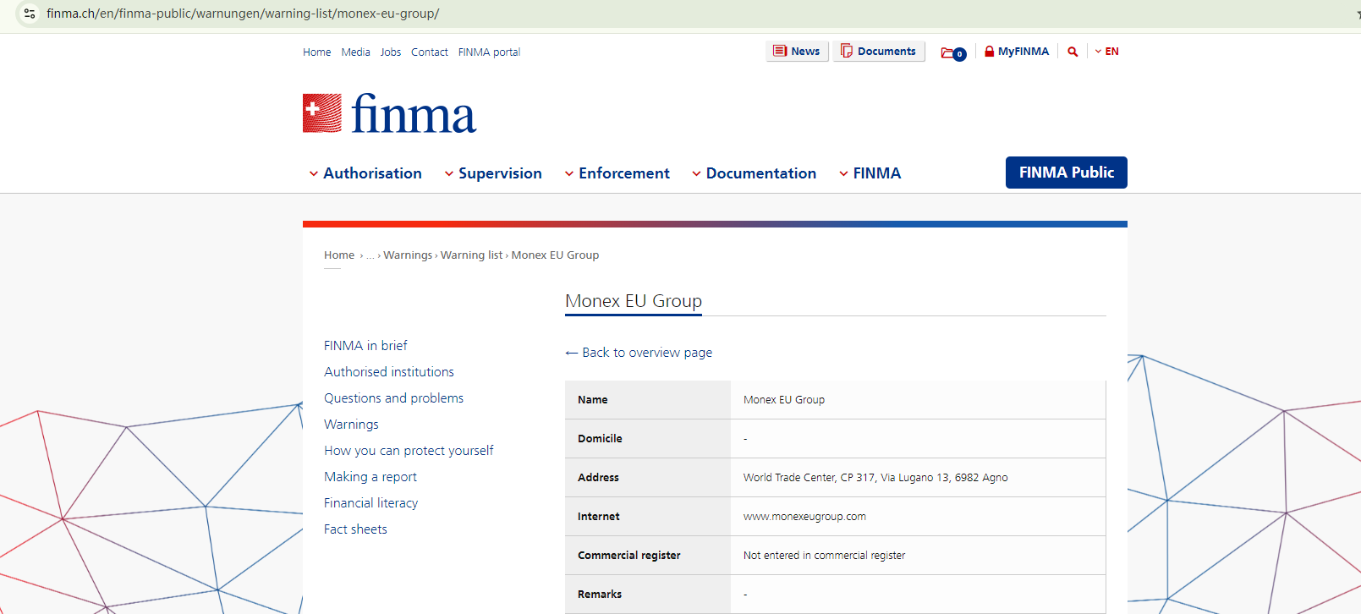Viewport: 1361px width, 614px height.
Task: Open News from the top bar
Action: tap(797, 52)
